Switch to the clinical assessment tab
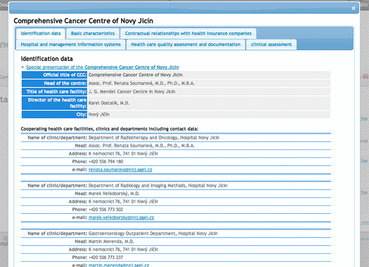Screen dimensions: 369x267 [271, 44]
